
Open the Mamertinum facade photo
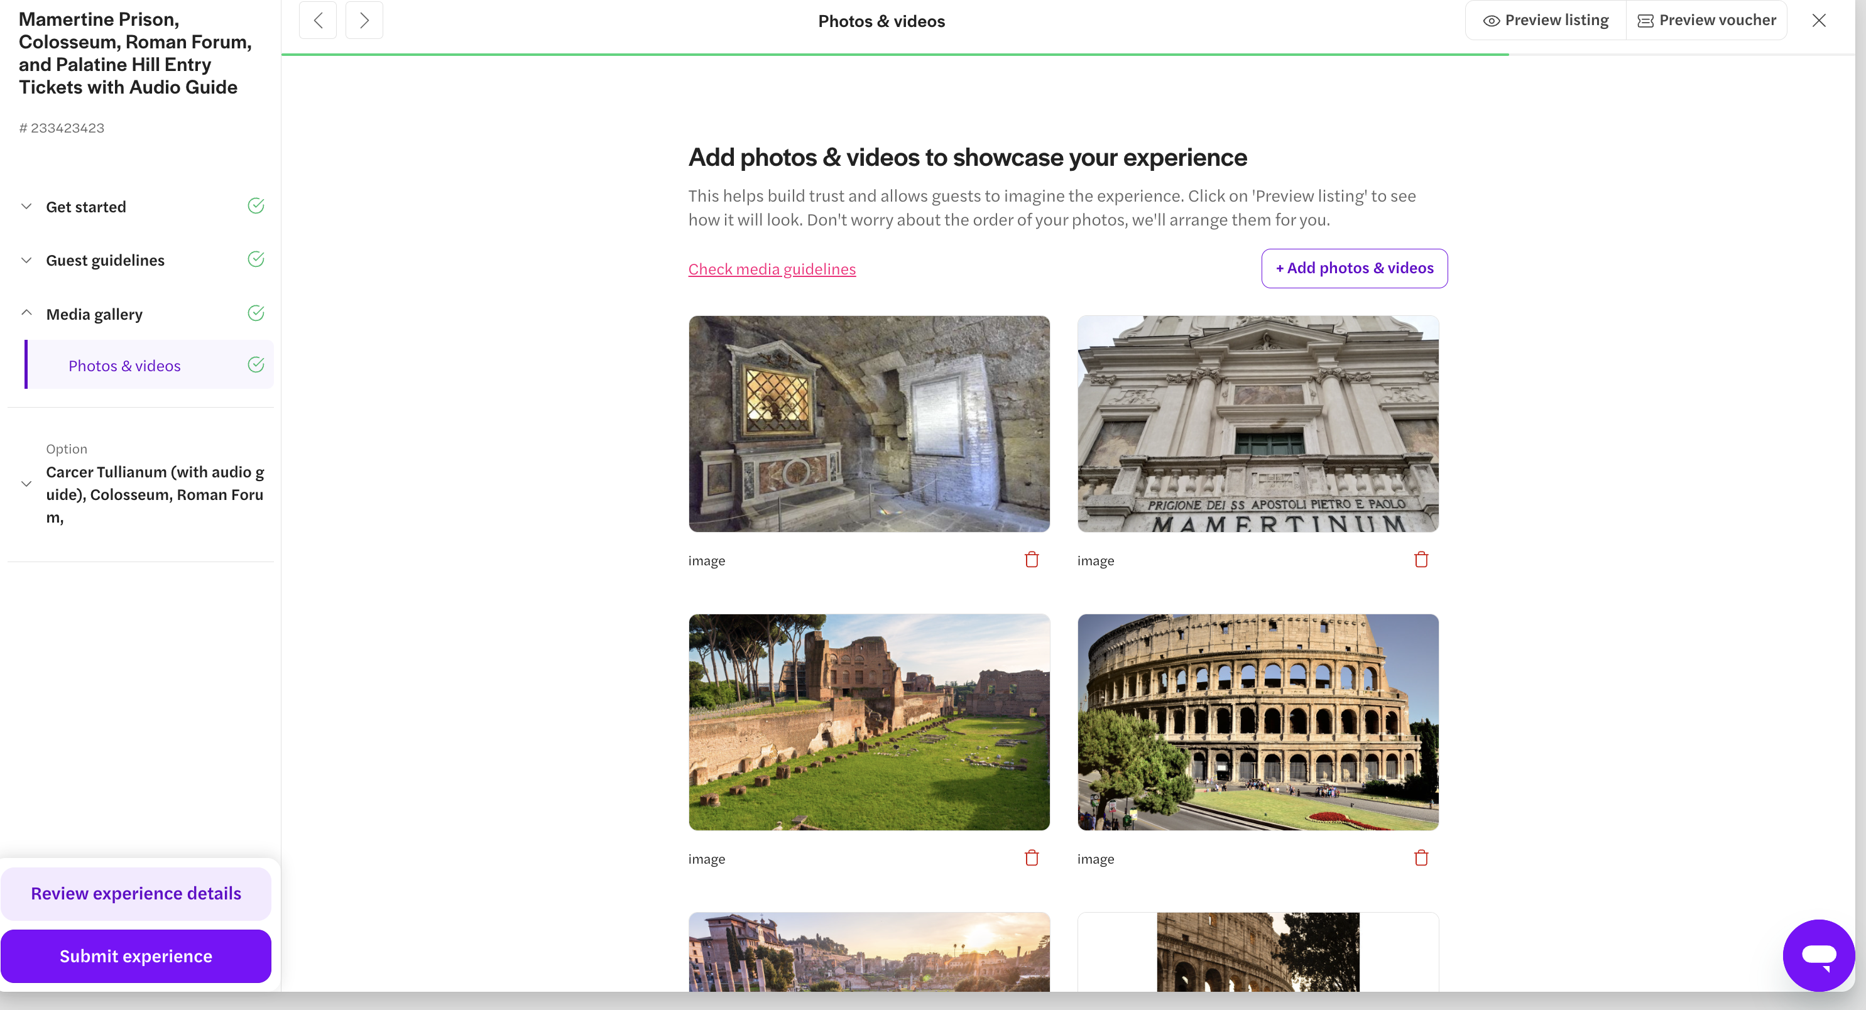[1258, 423]
